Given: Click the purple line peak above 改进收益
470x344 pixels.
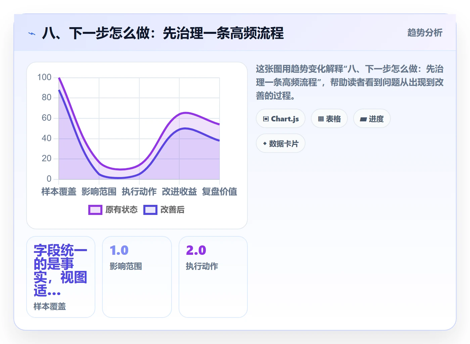Looking at the screenshot, I should click(x=185, y=113).
